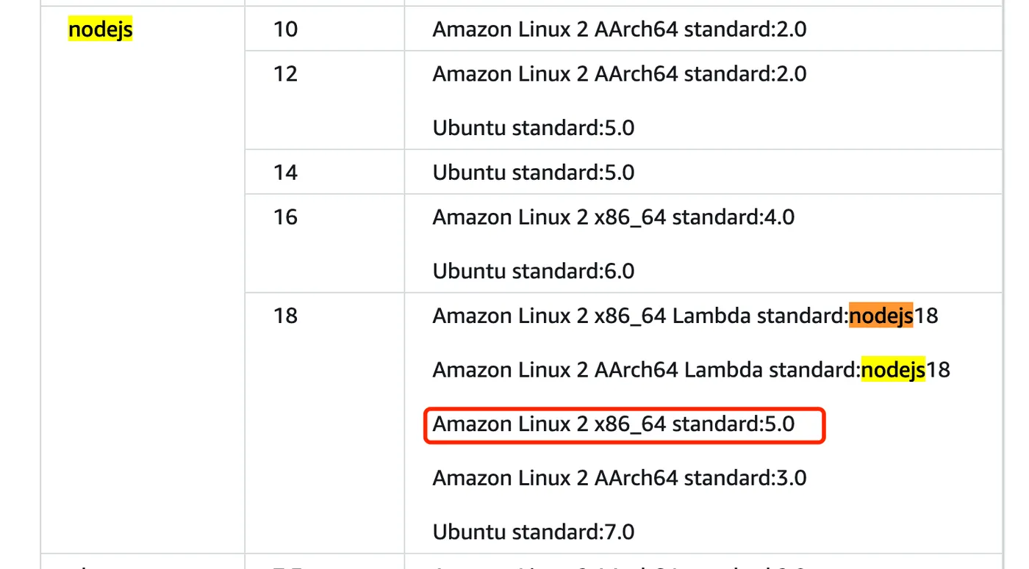Click Amazon Linux 2 x86_64 standard:4.0

coord(613,217)
